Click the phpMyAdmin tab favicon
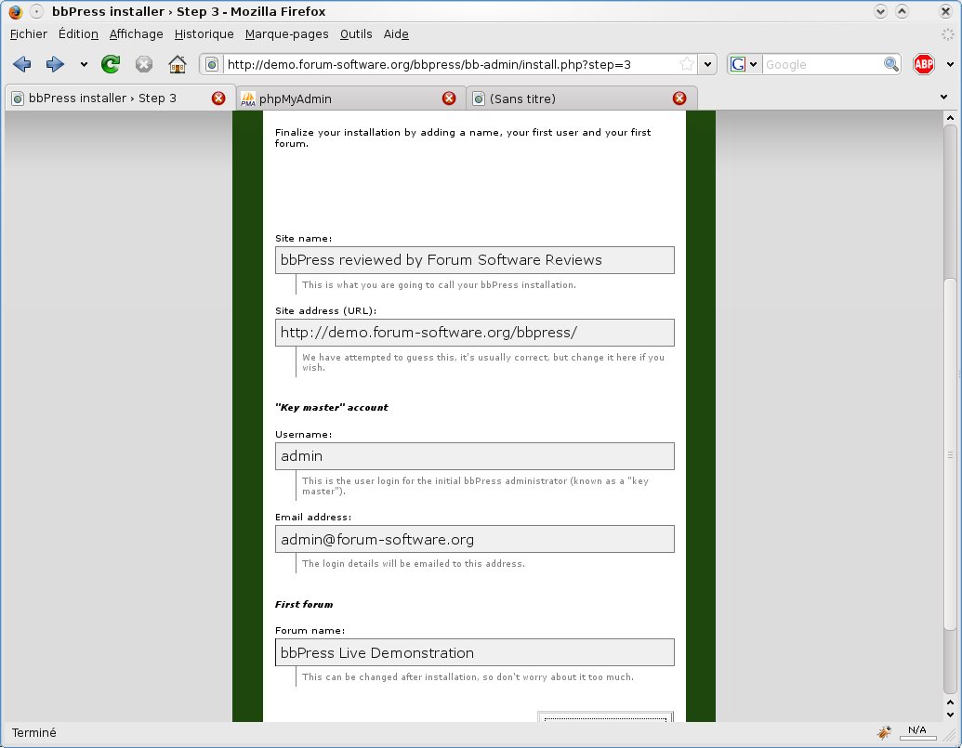Viewport: 962px width, 748px height. pos(248,98)
